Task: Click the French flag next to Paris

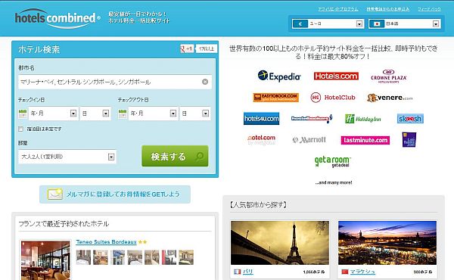Action: (237, 272)
